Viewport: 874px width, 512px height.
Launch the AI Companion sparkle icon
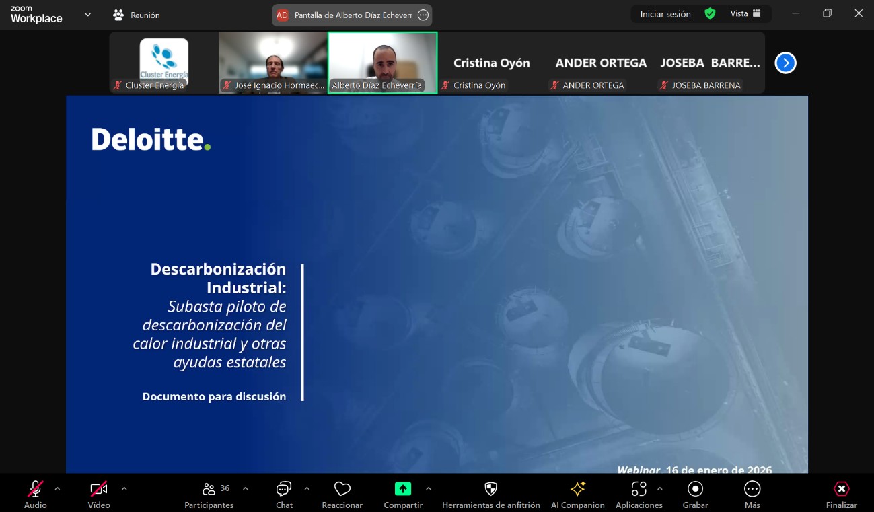577,489
